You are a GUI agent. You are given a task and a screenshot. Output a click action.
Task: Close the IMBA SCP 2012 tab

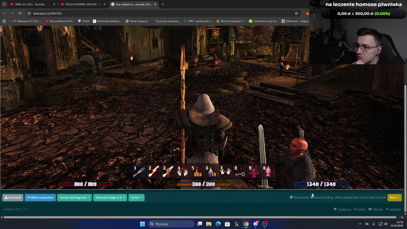(54, 4)
